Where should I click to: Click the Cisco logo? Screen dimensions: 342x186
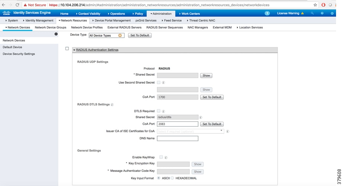pyautogui.click(x=7, y=13)
